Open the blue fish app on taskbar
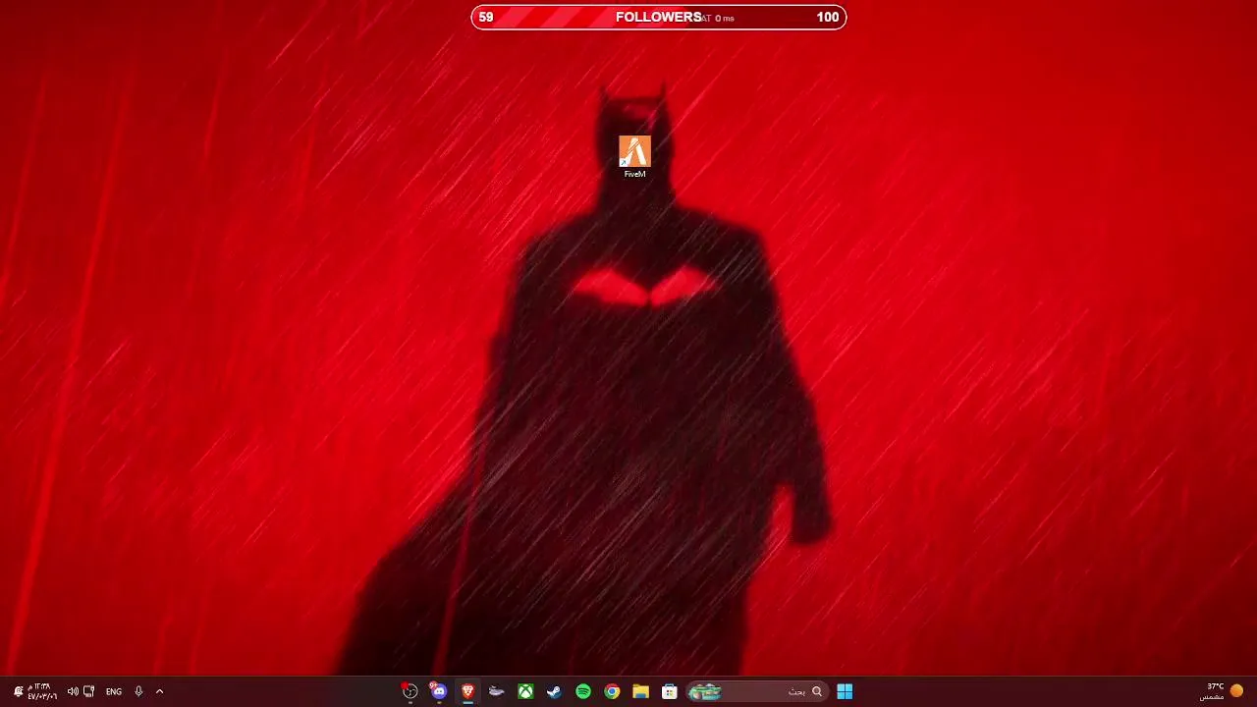The height and width of the screenshot is (707, 1257). coord(497,691)
